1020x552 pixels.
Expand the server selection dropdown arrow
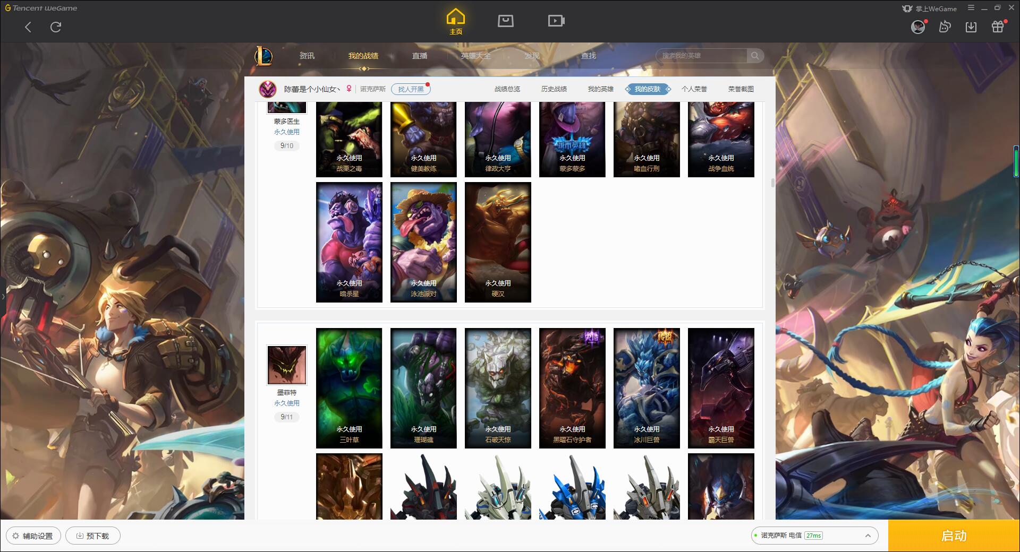[868, 536]
